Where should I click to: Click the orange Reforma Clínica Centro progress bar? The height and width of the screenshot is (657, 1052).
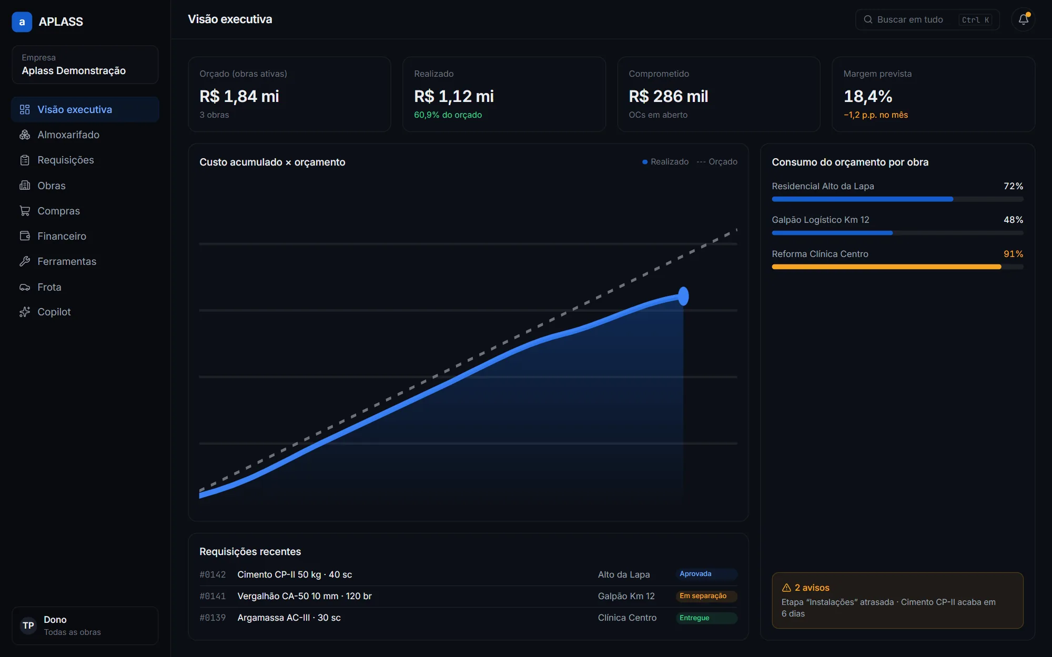(x=897, y=267)
